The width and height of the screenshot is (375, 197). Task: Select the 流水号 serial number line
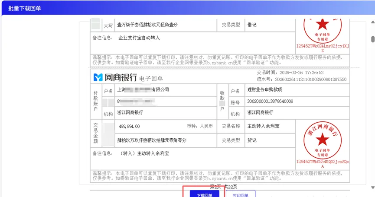click(302, 79)
